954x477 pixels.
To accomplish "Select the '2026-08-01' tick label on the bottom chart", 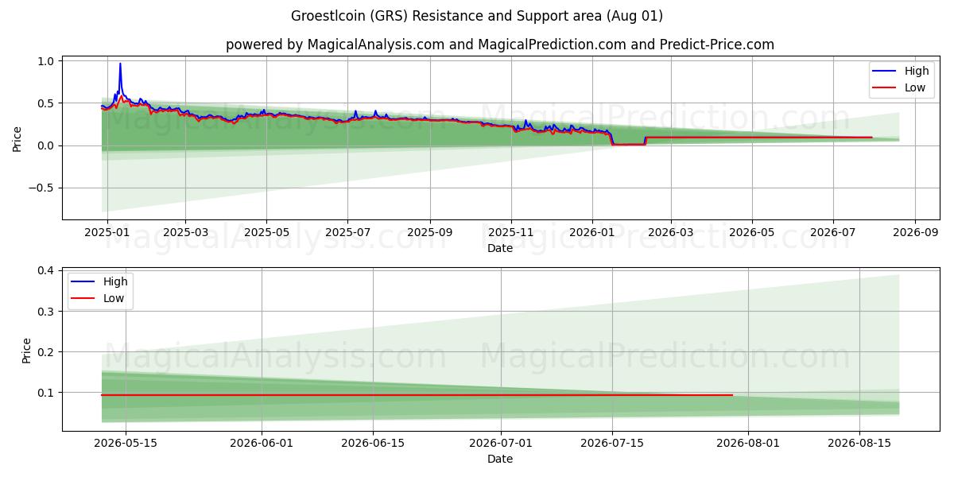I will coord(748,444).
